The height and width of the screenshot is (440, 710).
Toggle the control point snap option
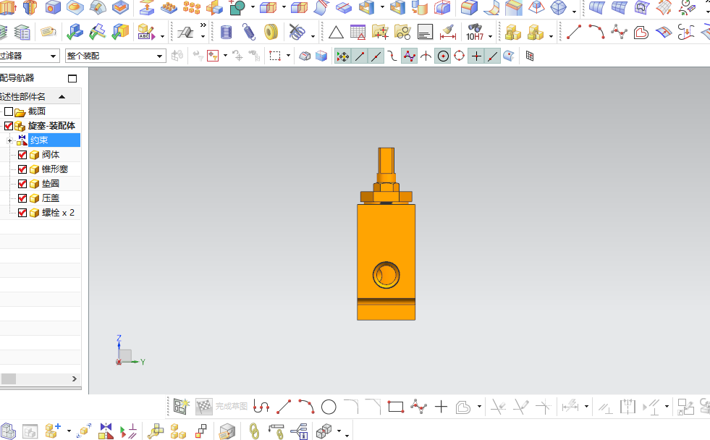point(392,56)
